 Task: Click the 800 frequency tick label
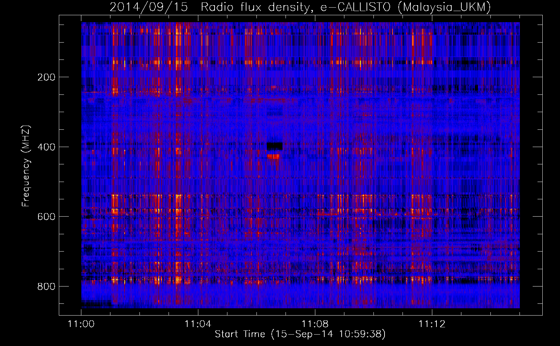pyautogui.click(x=46, y=286)
